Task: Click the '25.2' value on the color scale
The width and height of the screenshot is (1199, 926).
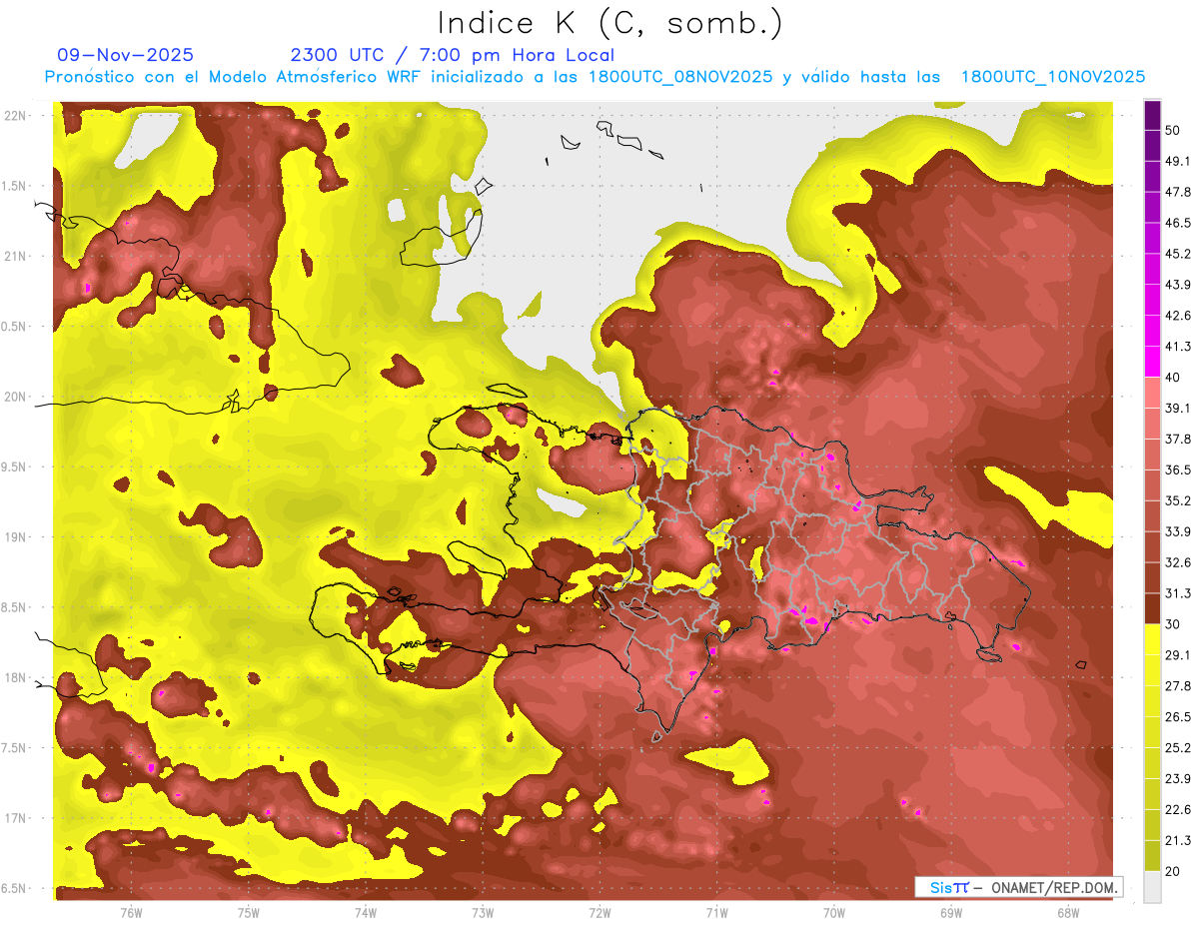Action: pos(1178,748)
